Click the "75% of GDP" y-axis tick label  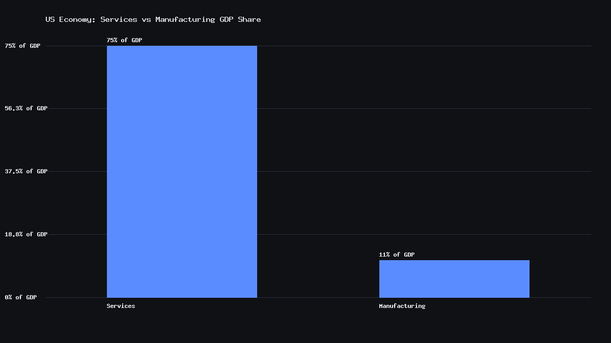click(23, 46)
